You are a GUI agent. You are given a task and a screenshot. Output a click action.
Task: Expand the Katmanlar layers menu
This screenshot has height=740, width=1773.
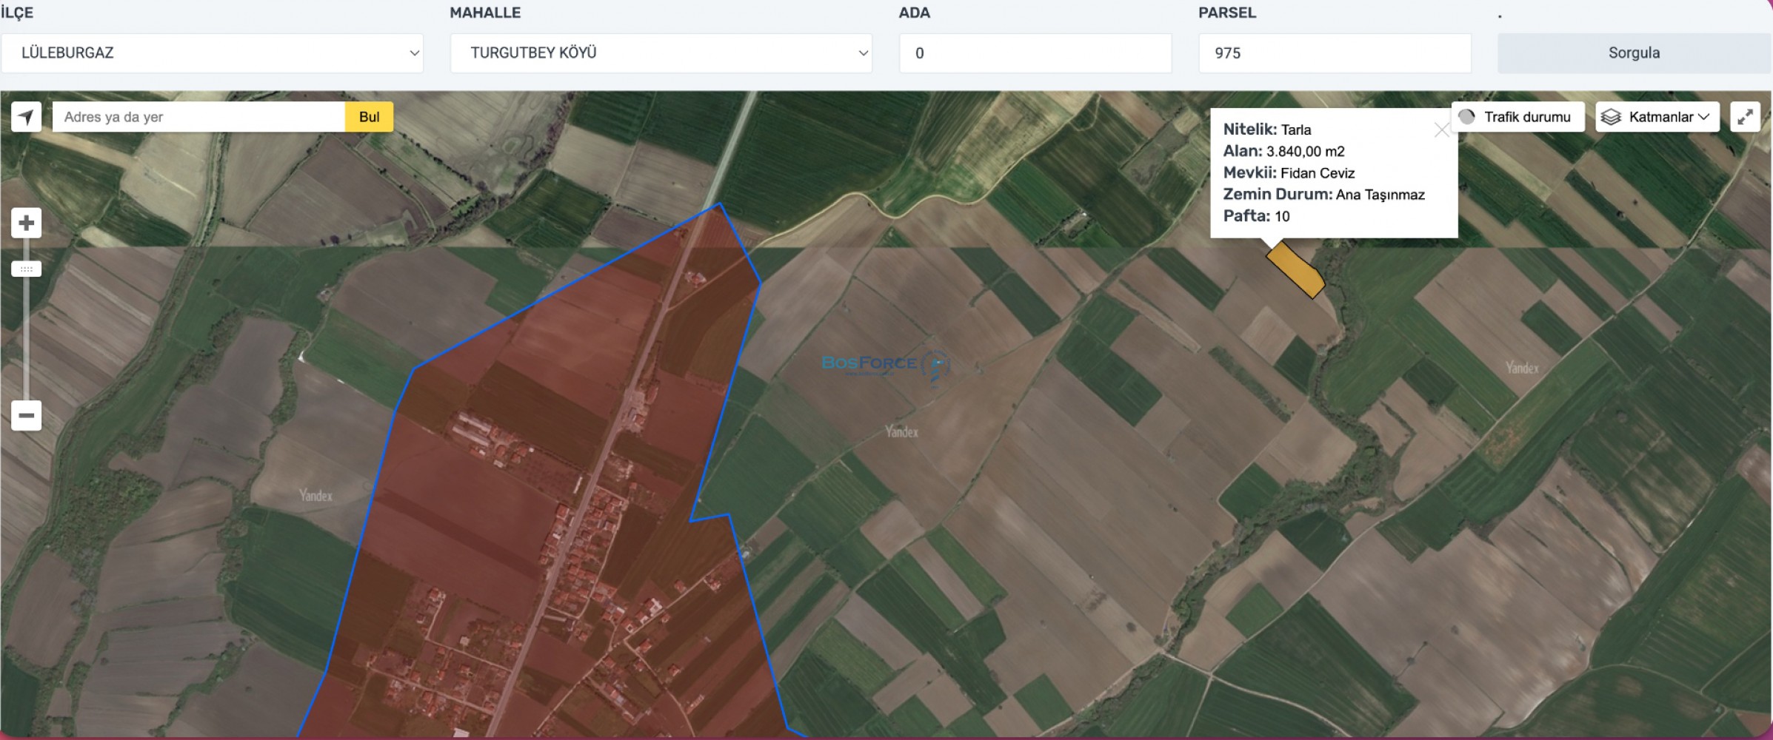1657,117
